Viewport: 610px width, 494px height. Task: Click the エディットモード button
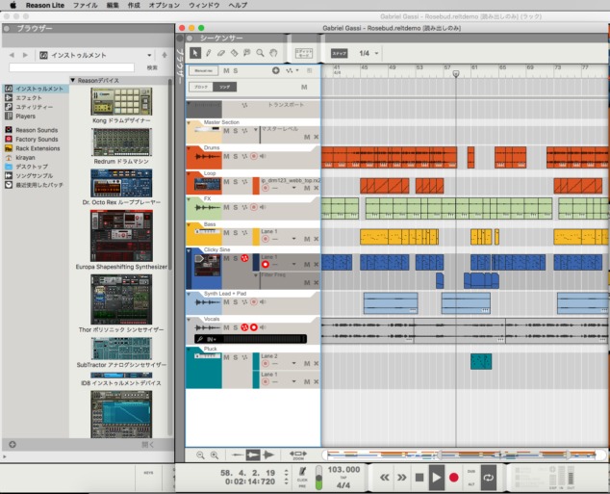click(x=303, y=53)
